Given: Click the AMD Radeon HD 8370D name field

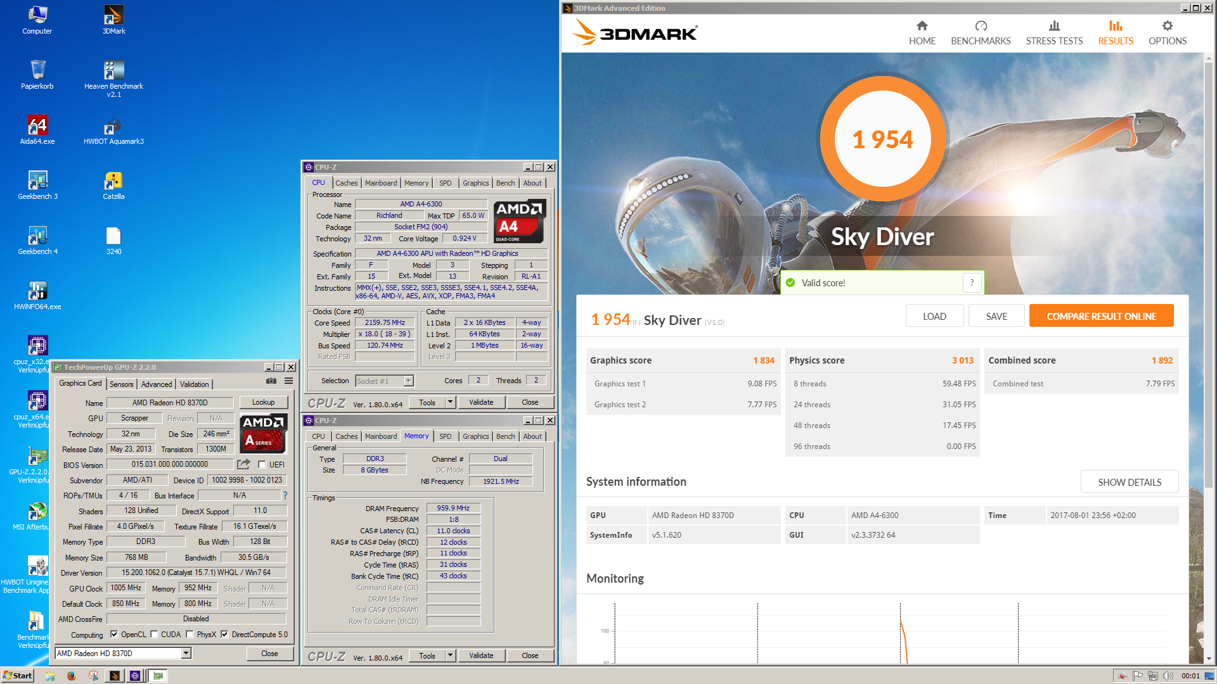Looking at the screenshot, I should click(170, 402).
